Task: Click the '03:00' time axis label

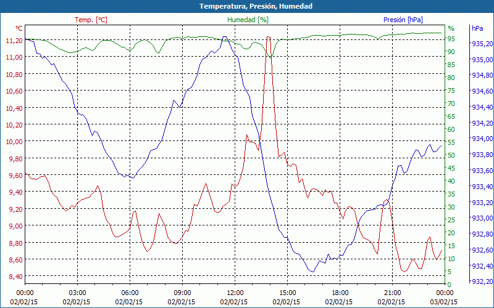Action: 77,293
